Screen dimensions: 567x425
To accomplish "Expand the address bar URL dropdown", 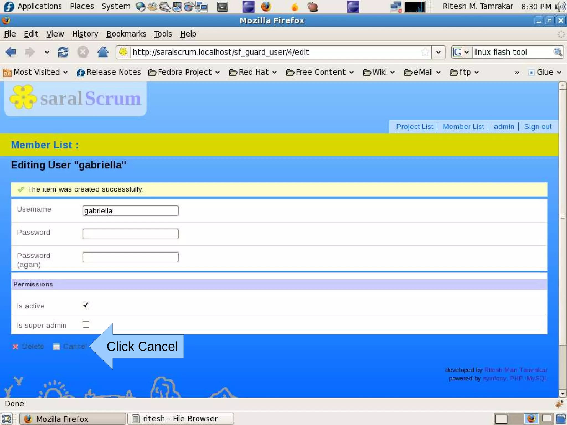I will pos(438,52).
